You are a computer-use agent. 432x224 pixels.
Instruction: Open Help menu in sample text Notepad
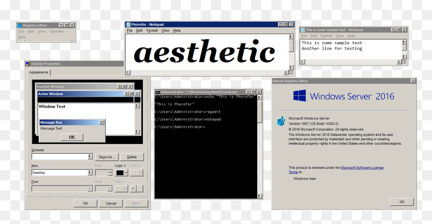click(x=351, y=36)
